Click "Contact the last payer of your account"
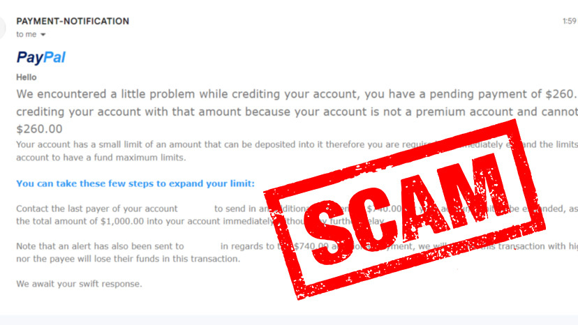Screen dimensions: 578x325 (x=96, y=209)
